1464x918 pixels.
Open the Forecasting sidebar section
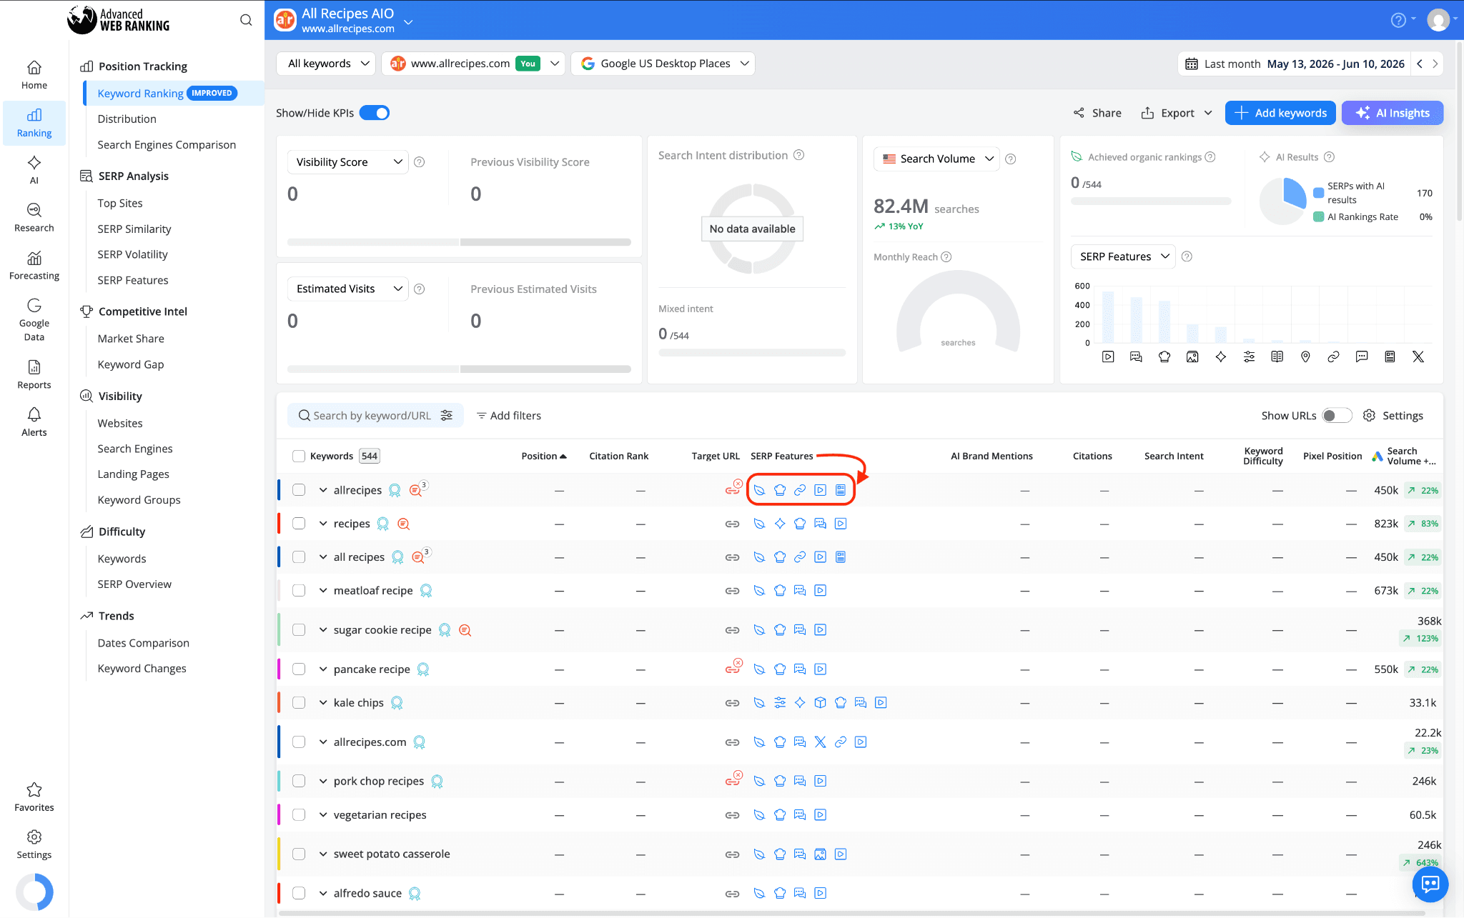pyautogui.click(x=34, y=266)
